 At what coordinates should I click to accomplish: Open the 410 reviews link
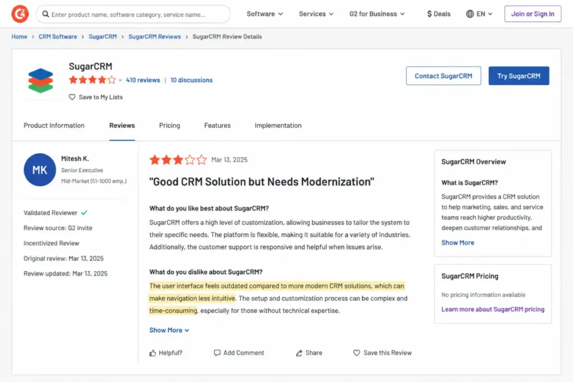[x=143, y=80]
